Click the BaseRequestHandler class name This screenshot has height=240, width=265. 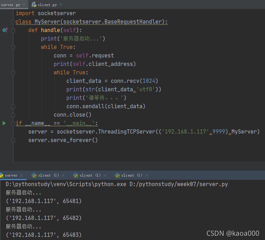[133, 21]
